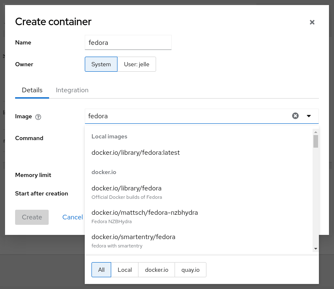Toggle the image dropdown caret arrow
The width and height of the screenshot is (334, 289).
pyautogui.click(x=309, y=116)
